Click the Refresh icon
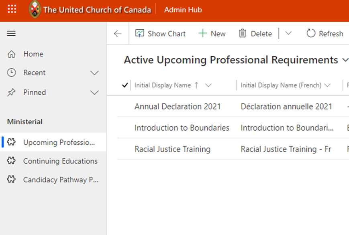The image size is (349, 235). tap(311, 34)
